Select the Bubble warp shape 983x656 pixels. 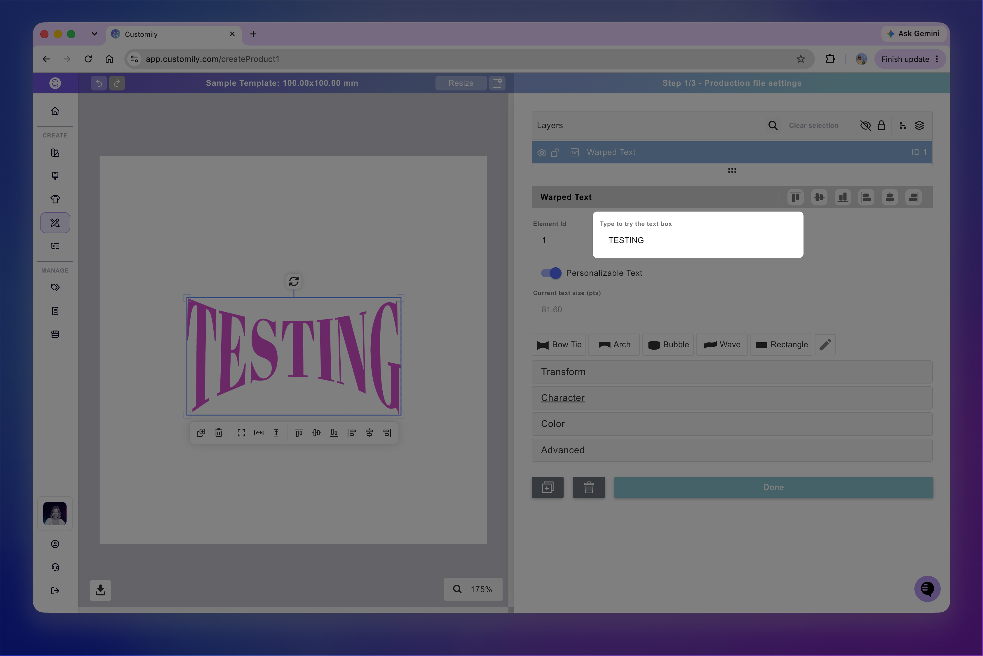(668, 345)
